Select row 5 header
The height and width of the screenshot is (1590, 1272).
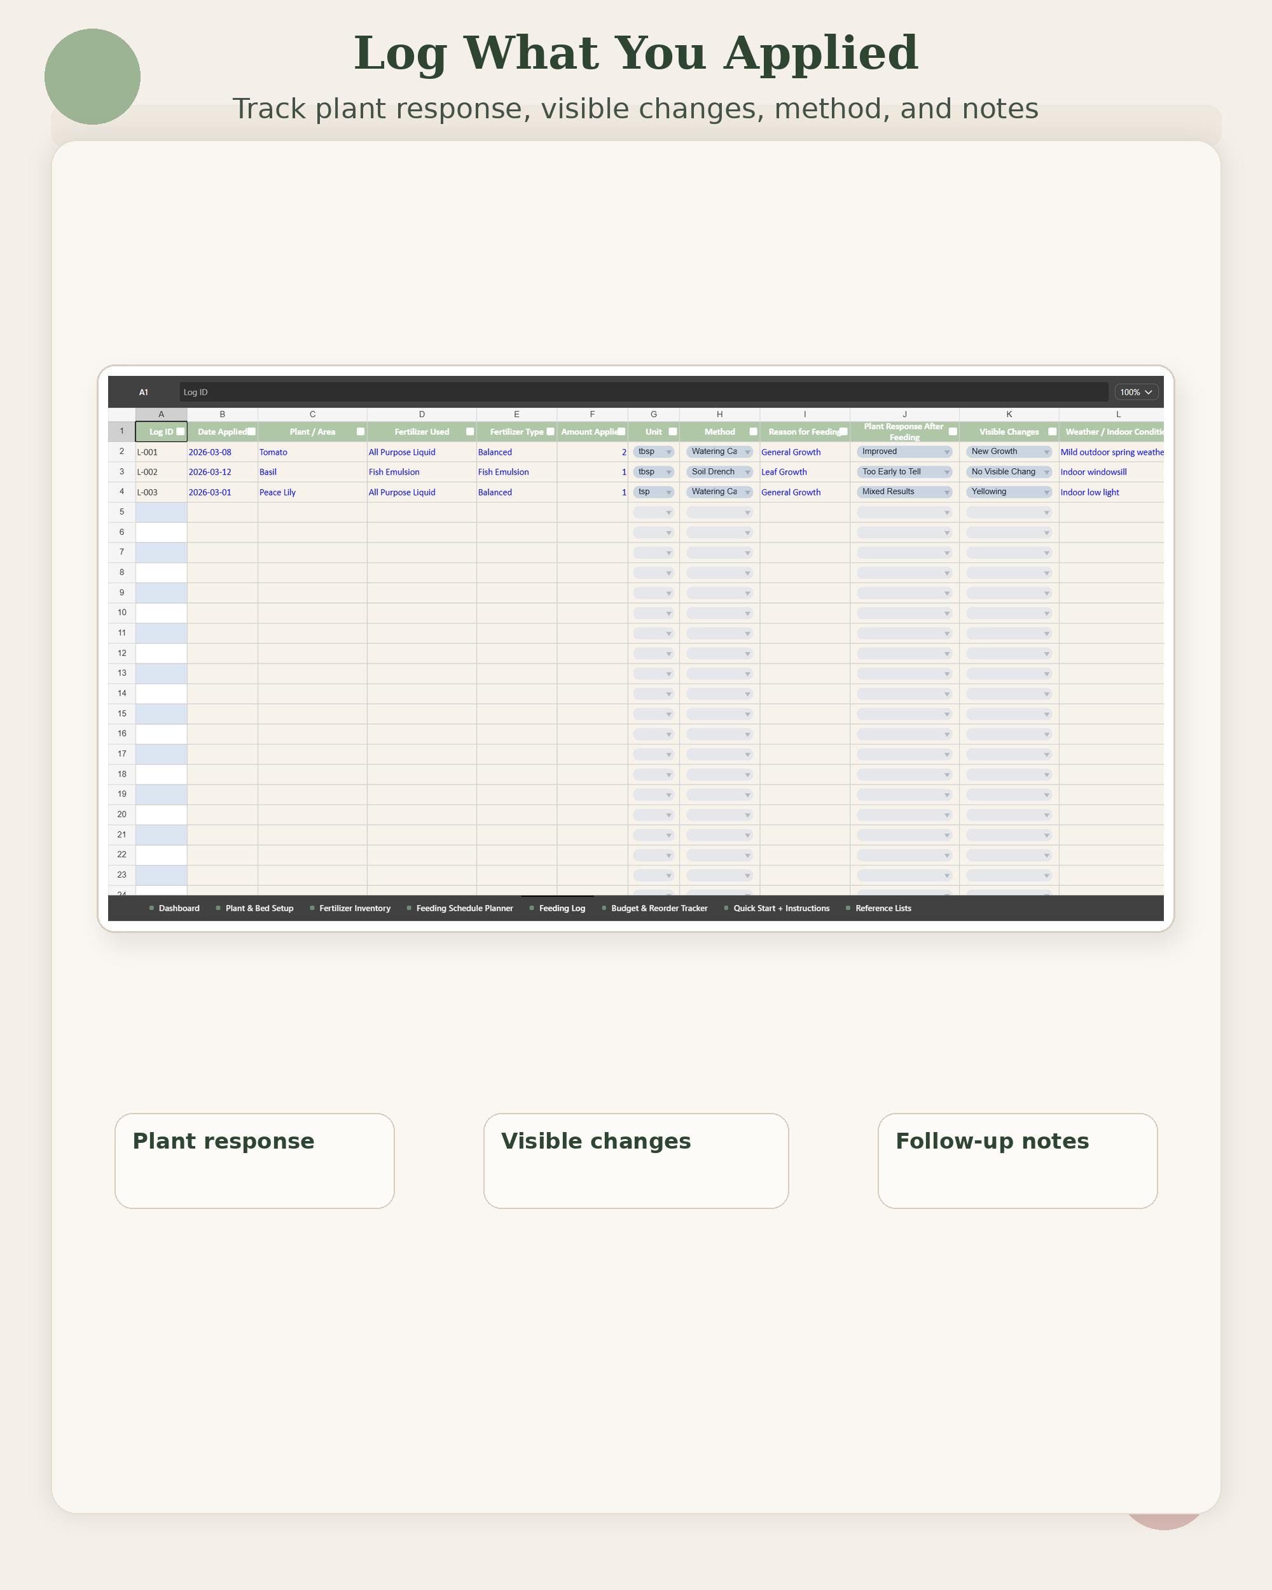pos(121,512)
